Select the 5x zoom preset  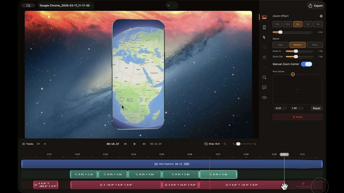pos(318,24)
